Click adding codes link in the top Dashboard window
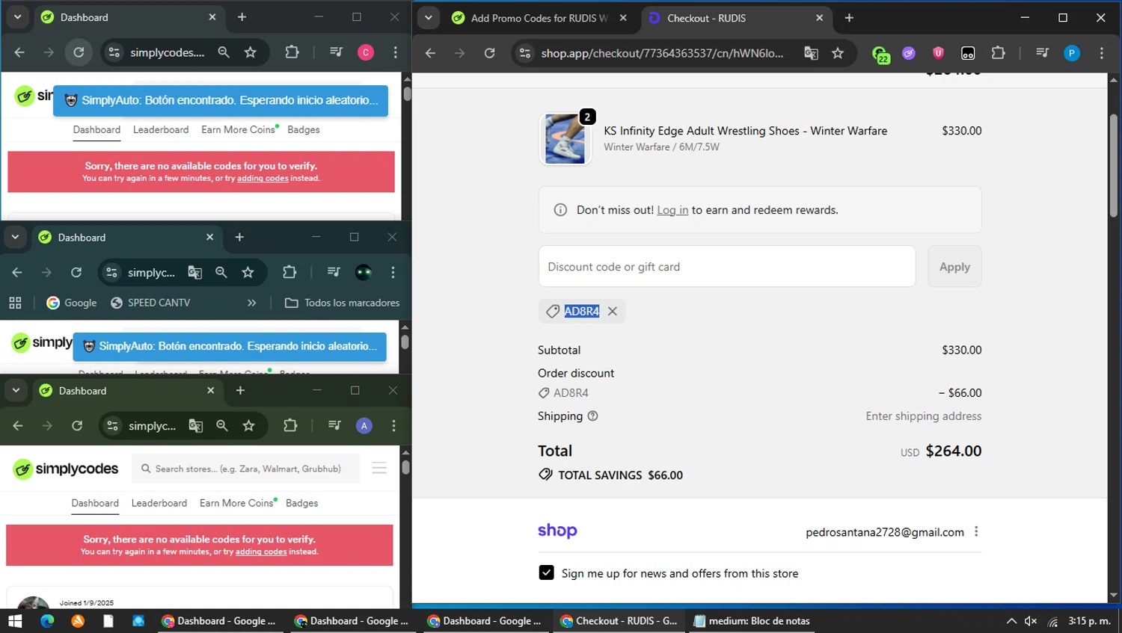Viewport: 1122px width, 633px height. pyautogui.click(x=263, y=179)
